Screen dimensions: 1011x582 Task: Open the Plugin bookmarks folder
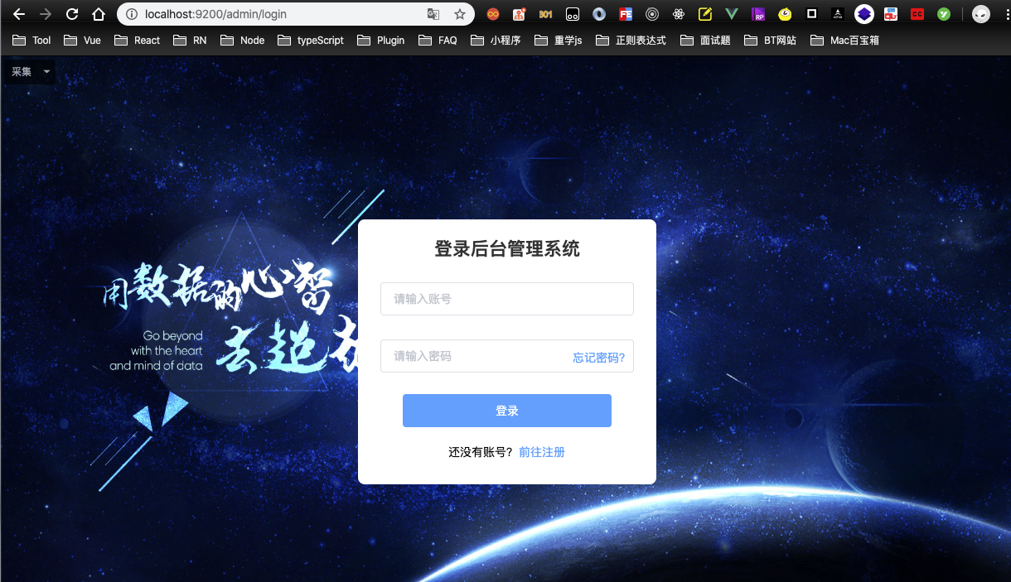(380, 40)
